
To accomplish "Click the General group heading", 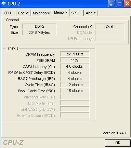I will click(12, 20).
